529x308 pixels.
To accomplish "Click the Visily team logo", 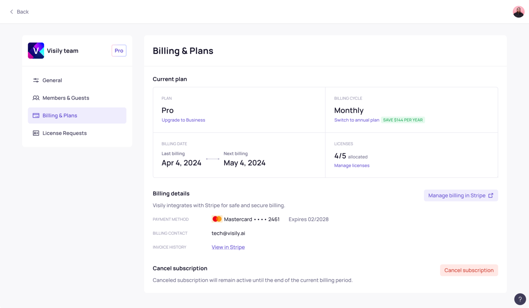I will pos(36,51).
